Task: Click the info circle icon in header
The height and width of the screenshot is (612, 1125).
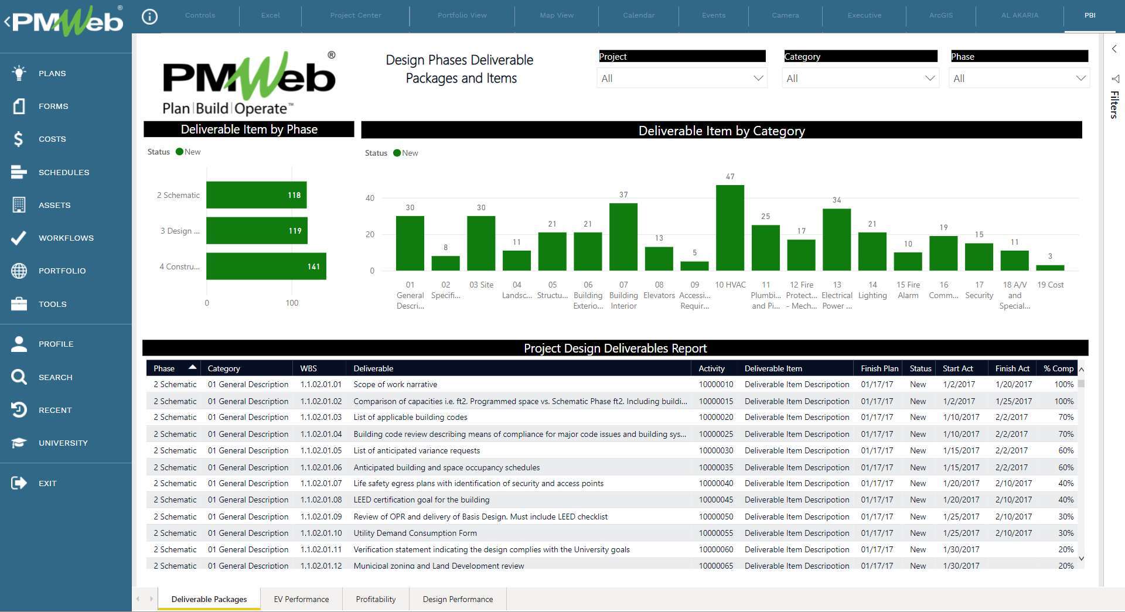Action: 150,16
